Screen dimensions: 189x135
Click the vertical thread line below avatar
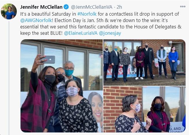pyautogui.click(x=9, y=78)
